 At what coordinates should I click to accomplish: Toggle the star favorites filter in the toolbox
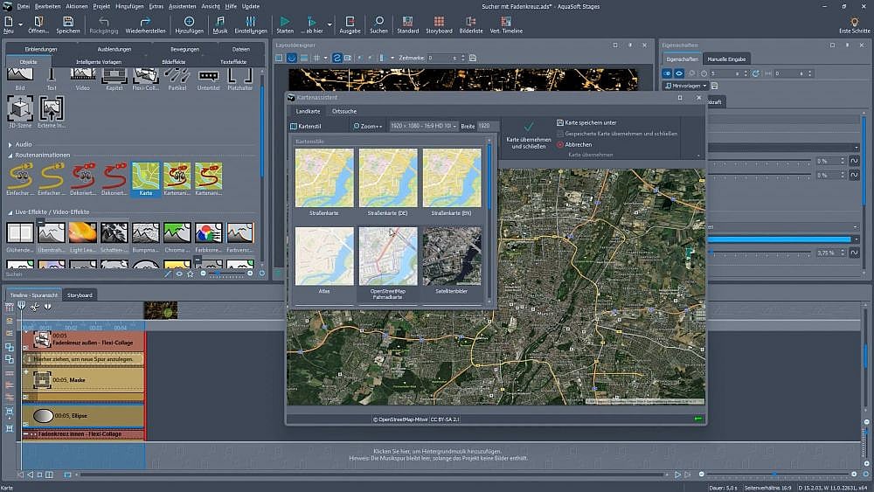click(191, 274)
